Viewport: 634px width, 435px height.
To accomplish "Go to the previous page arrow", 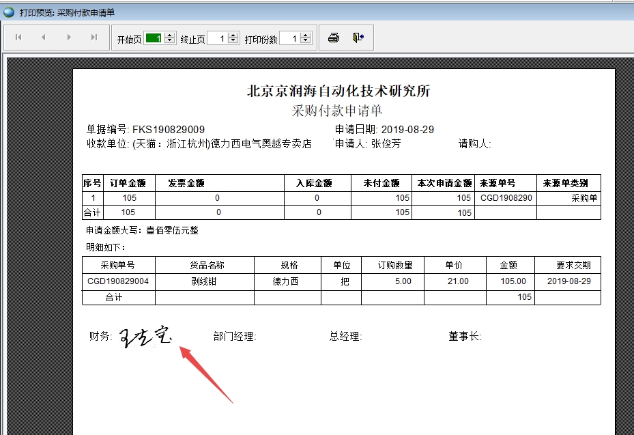I will tap(44, 38).
